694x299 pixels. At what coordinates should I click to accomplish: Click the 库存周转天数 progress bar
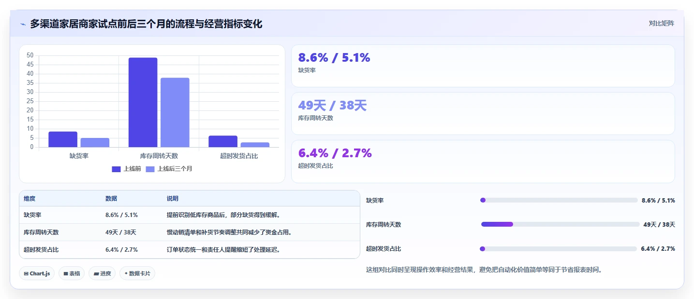click(x=560, y=224)
